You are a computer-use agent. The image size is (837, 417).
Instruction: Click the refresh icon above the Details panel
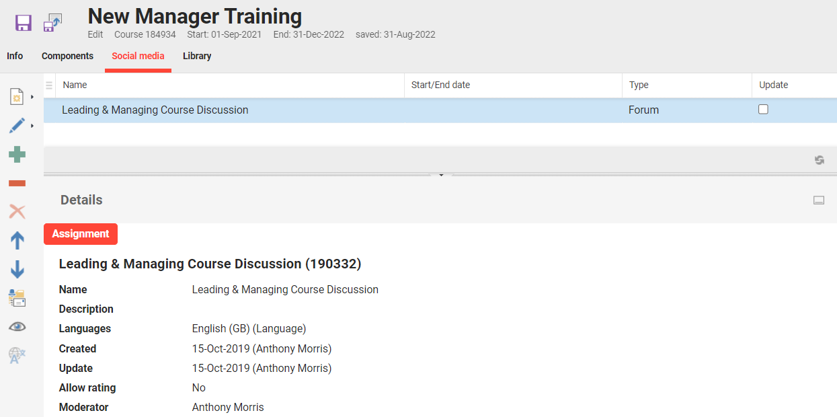[819, 161]
